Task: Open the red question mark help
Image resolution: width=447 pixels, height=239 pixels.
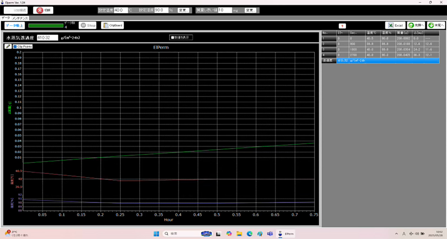Action: pyautogui.click(x=342, y=26)
